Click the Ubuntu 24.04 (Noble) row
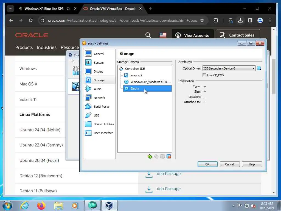This screenshot has width=281, height=211. click(x=41, y=130)
